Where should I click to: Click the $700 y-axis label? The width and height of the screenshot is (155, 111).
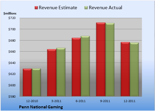[x=12, y=29]
